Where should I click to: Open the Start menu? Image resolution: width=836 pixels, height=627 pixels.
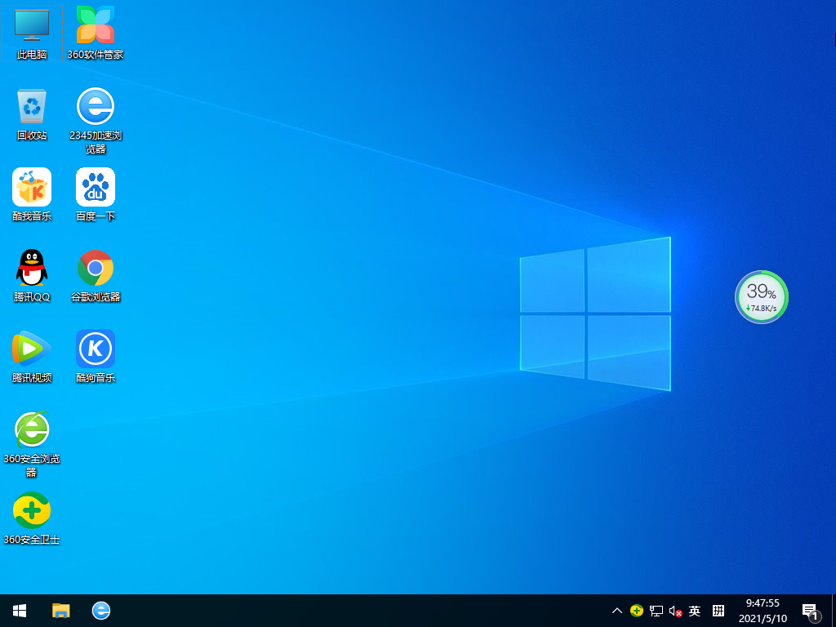tap(18, 610)
